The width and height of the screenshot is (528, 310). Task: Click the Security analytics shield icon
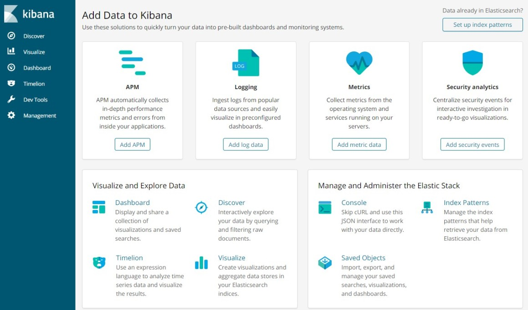click(472, 63)
